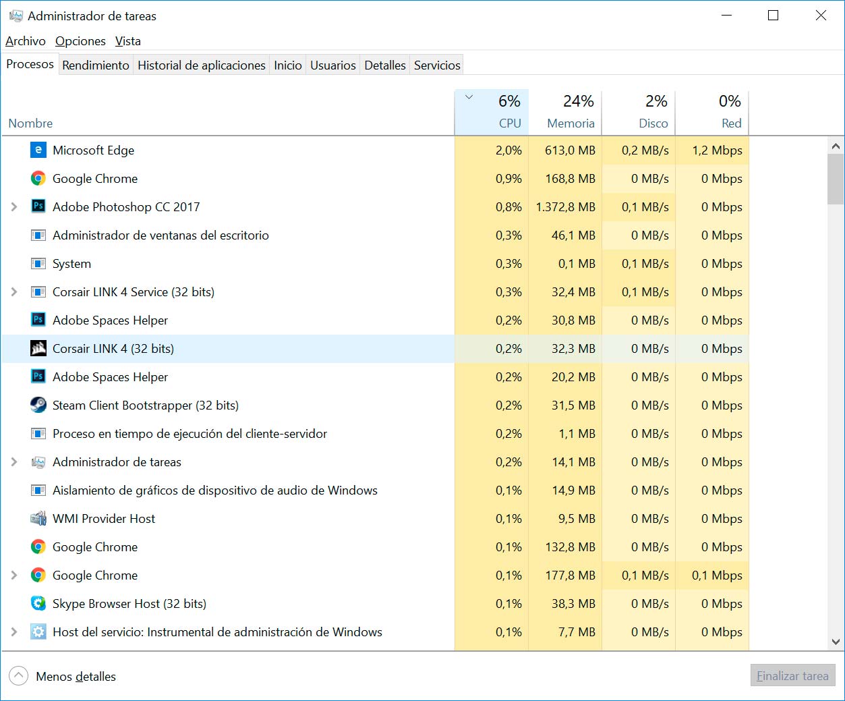Select Steam Client Bootstrapper (32 bits) text
845x701 pixels.
pyautogui.click(x=146, y=405)
